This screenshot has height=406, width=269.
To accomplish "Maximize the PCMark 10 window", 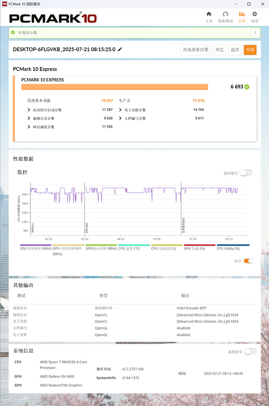I will (249, 4).
